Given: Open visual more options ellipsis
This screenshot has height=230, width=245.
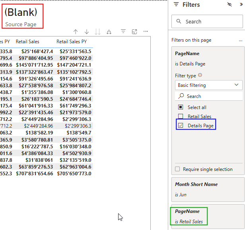Looking at the screenshot, I should click(x=146, y=32).
